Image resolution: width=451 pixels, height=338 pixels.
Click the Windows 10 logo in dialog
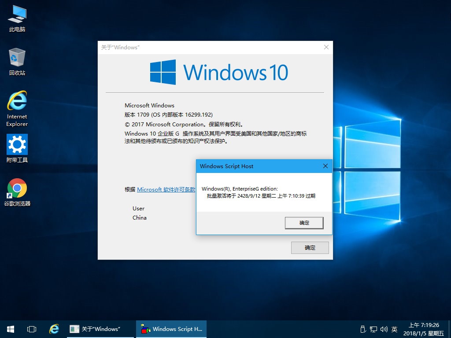219,72
